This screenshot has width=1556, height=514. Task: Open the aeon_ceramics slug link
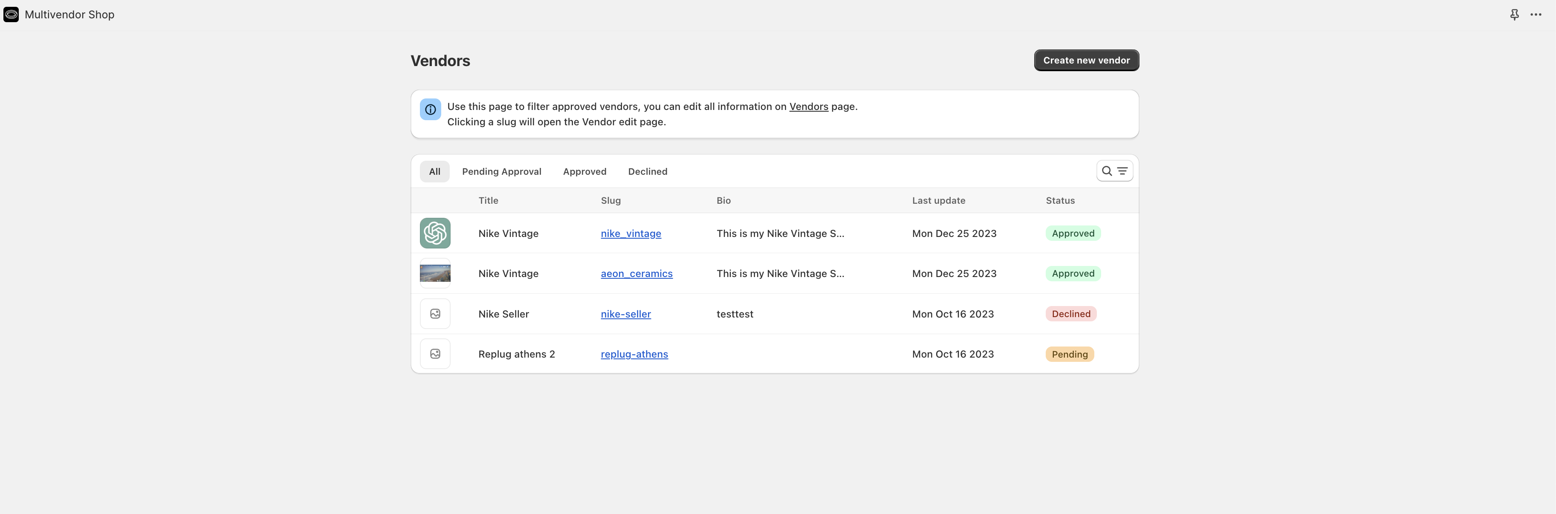[636, 273]
